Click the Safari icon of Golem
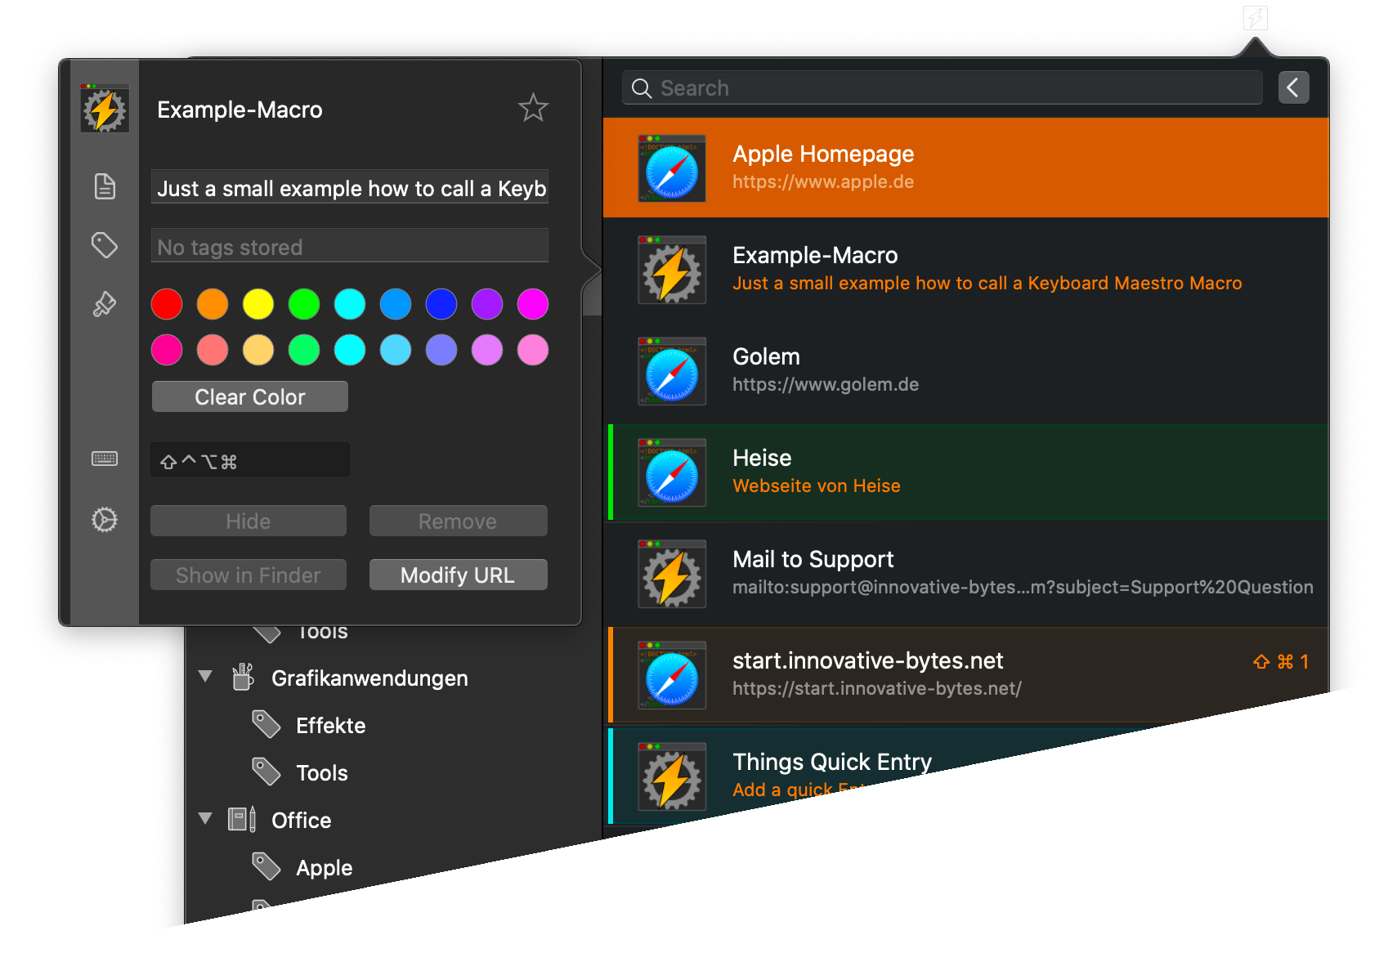1388x971 pixels. tap(672, 371)
